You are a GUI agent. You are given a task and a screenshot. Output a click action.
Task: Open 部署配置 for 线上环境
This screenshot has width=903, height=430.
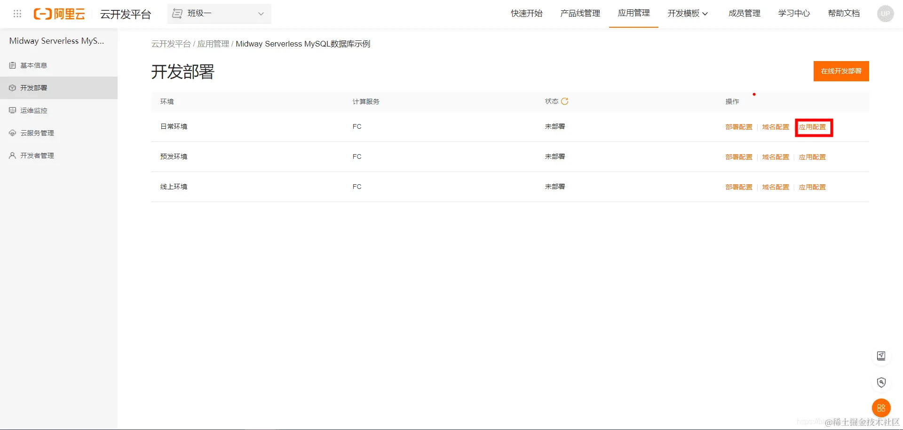point(739,187)
